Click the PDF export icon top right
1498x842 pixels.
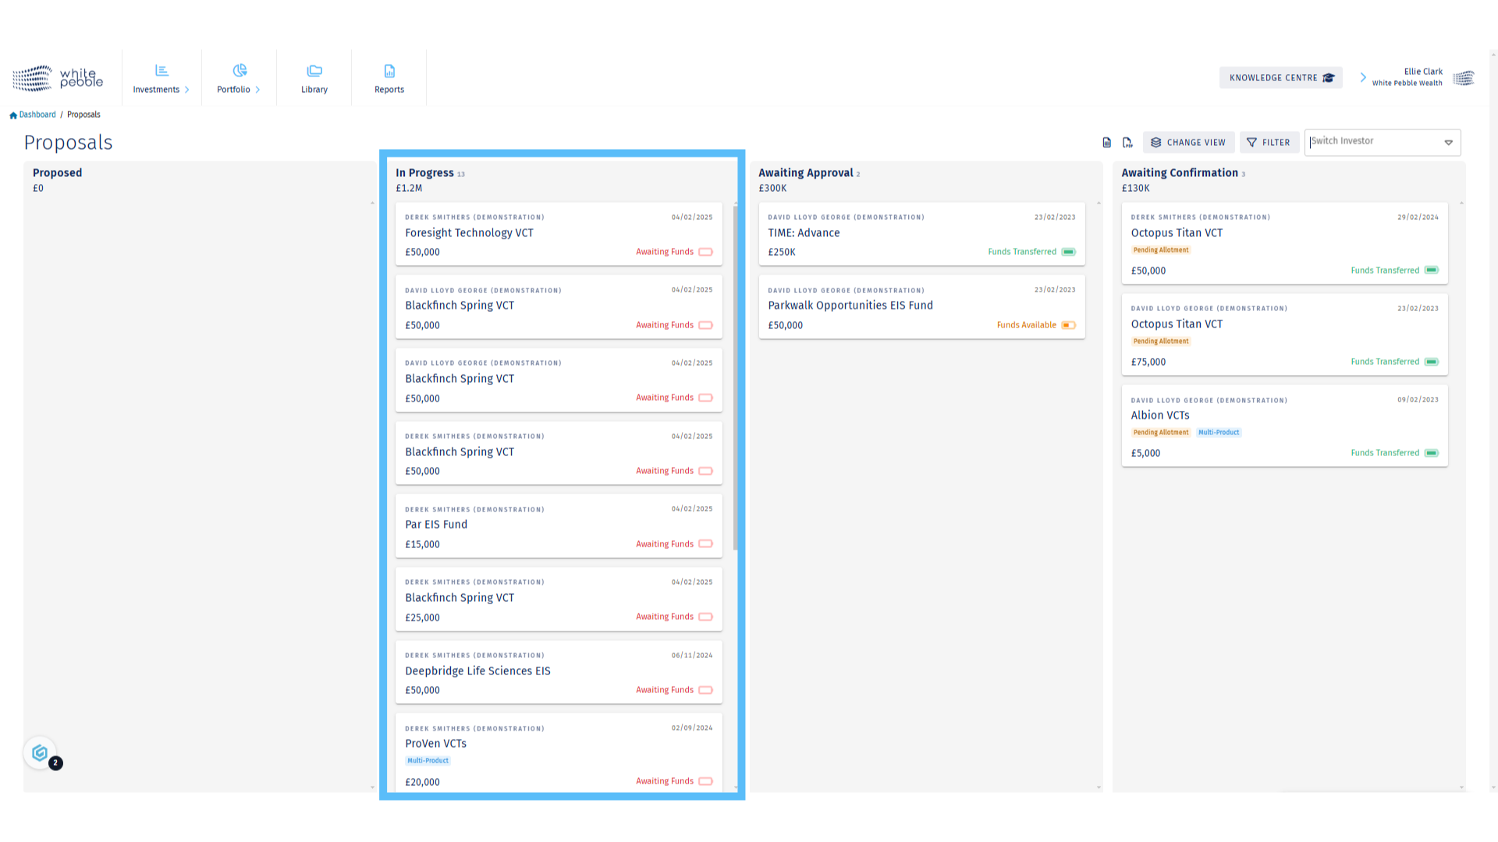tap(1127, 142)
